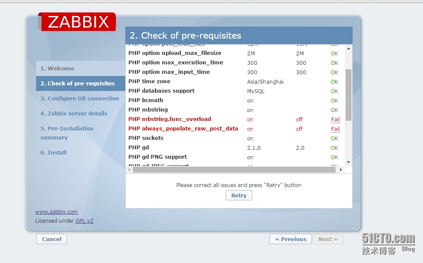Click OK status of PHP time zone row
This screenshot has width=423, height=263.
(x=335, y=82)
